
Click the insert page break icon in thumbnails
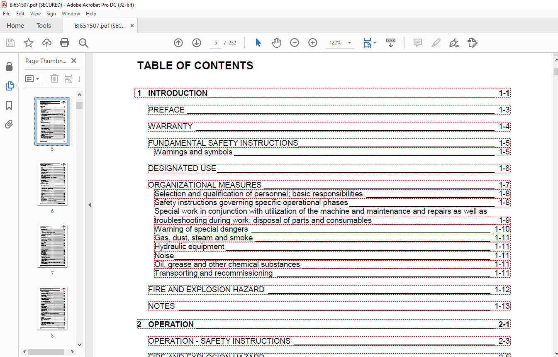click(68, 78)
